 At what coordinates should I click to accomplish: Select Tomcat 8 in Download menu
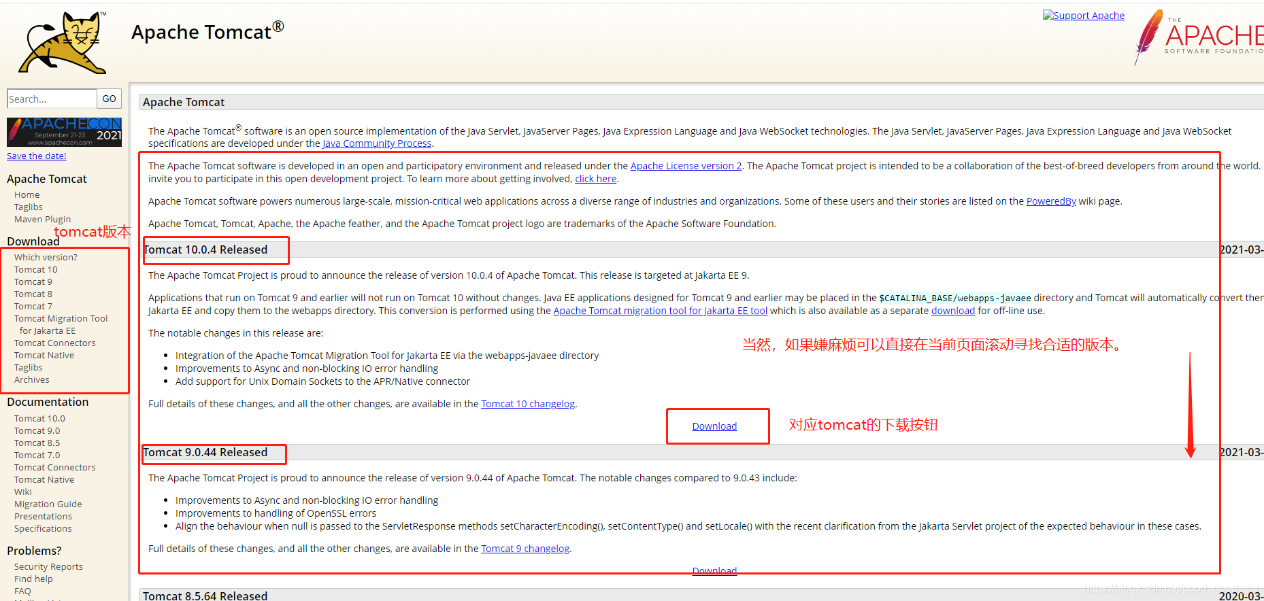click(33, 294)
